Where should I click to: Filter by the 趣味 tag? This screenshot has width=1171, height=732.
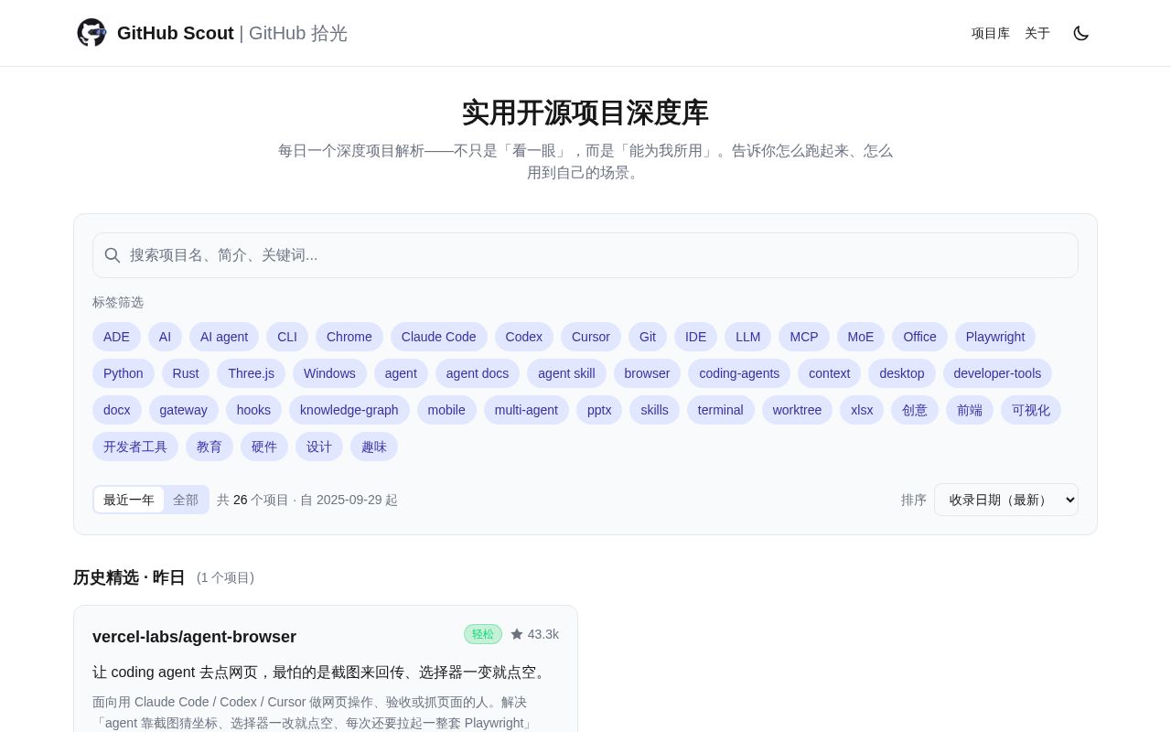(x=374, y=447)
